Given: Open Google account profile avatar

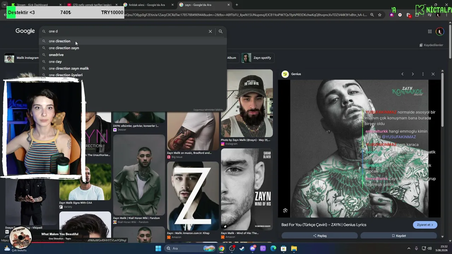Looking at the screenshot, I should 440,31.
